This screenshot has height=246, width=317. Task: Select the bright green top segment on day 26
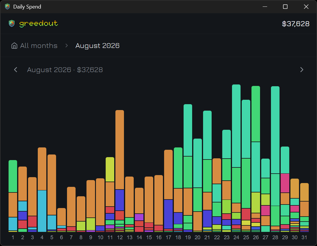pos(256,114)
